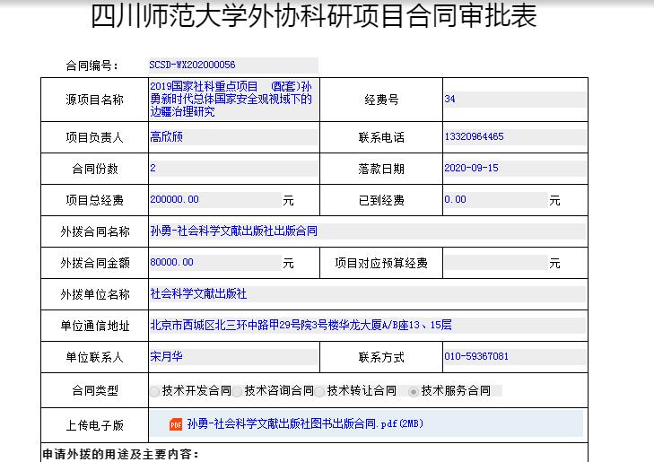Click the page title 四川师范大学外协科研项目合同审批表
The width and height of the screenshot is (654, 462).
314,16
